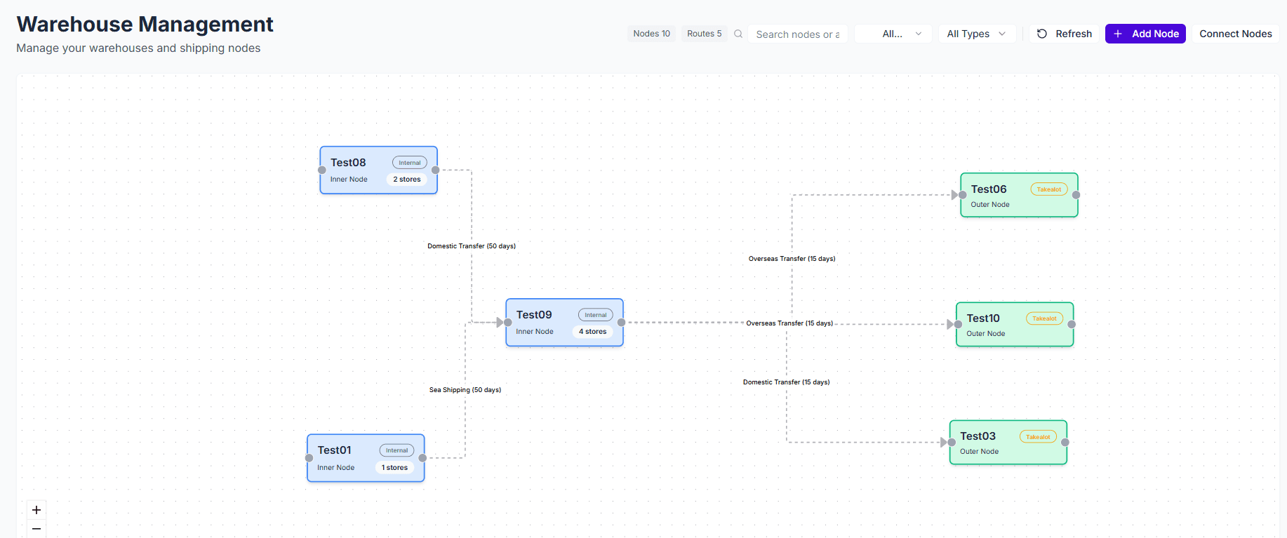Open the All Types dropdown
The image size is (1287, 538).
pos(977,34)
